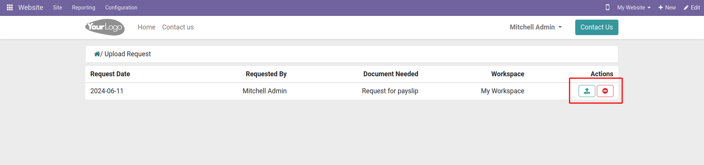
Task: Click the My Workspace cell
Action: pos(502,91)
